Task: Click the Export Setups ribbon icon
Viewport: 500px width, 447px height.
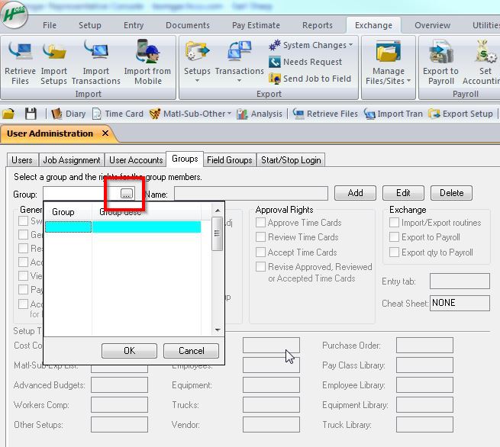Action: (x=197, y=51)
